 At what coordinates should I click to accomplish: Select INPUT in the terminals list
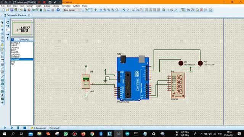pyautogui.click(x=14, y=45)
